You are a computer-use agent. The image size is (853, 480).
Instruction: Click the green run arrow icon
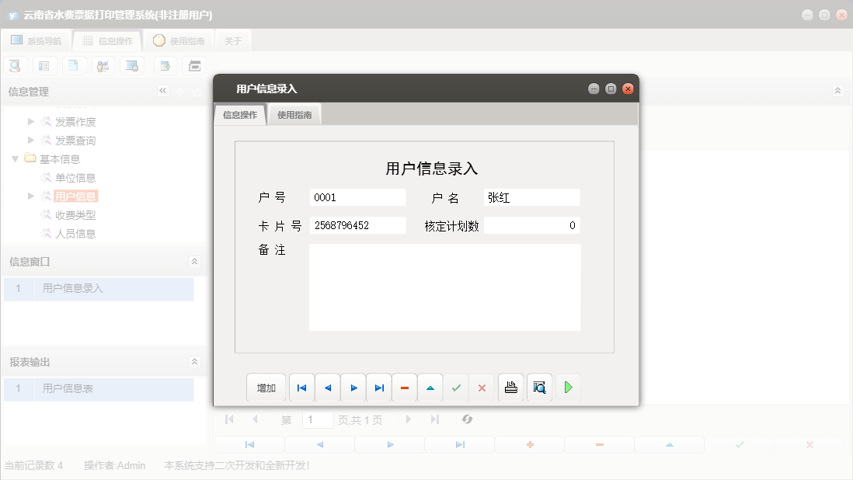click(568, 388)
